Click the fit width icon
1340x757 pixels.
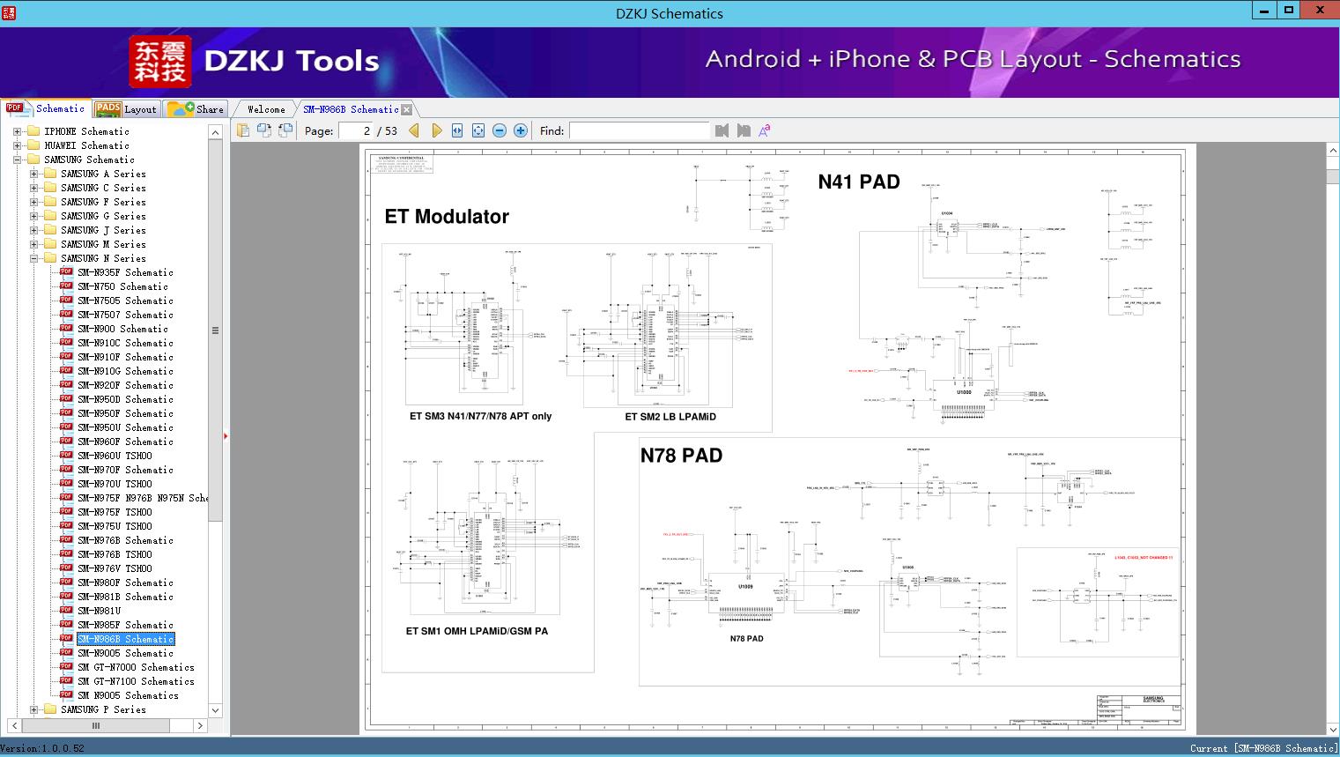(457, 130)
